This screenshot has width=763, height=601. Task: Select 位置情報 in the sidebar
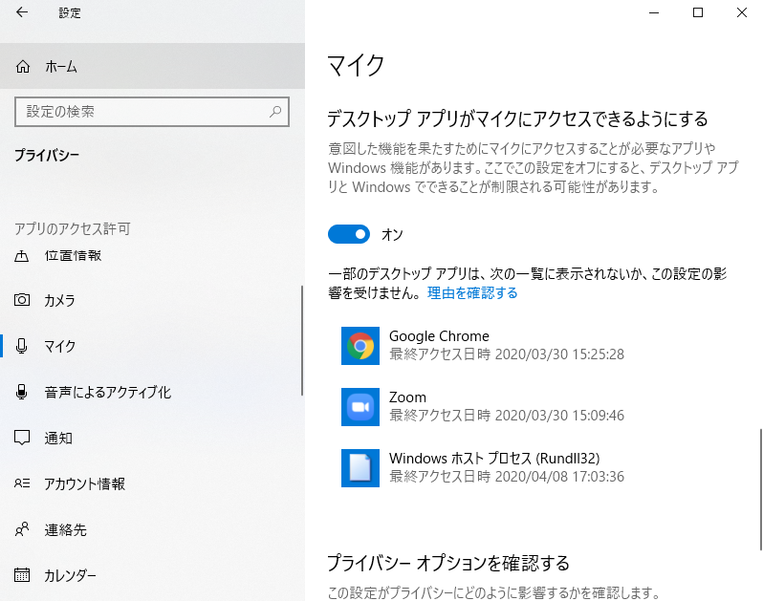[x=151, y=256]
